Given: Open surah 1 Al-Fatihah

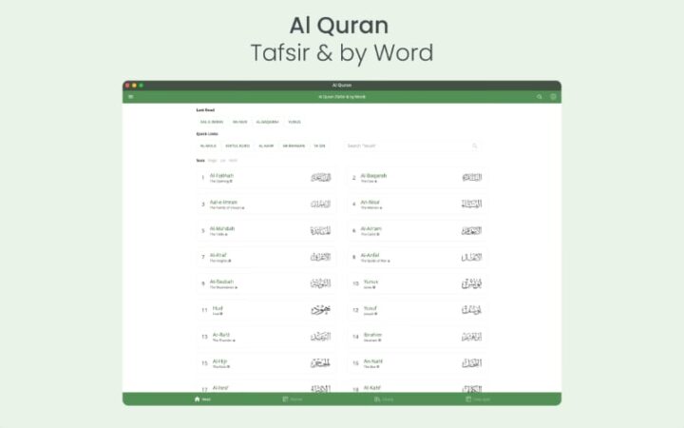Looking at the screenshot, I should point(266,178).
